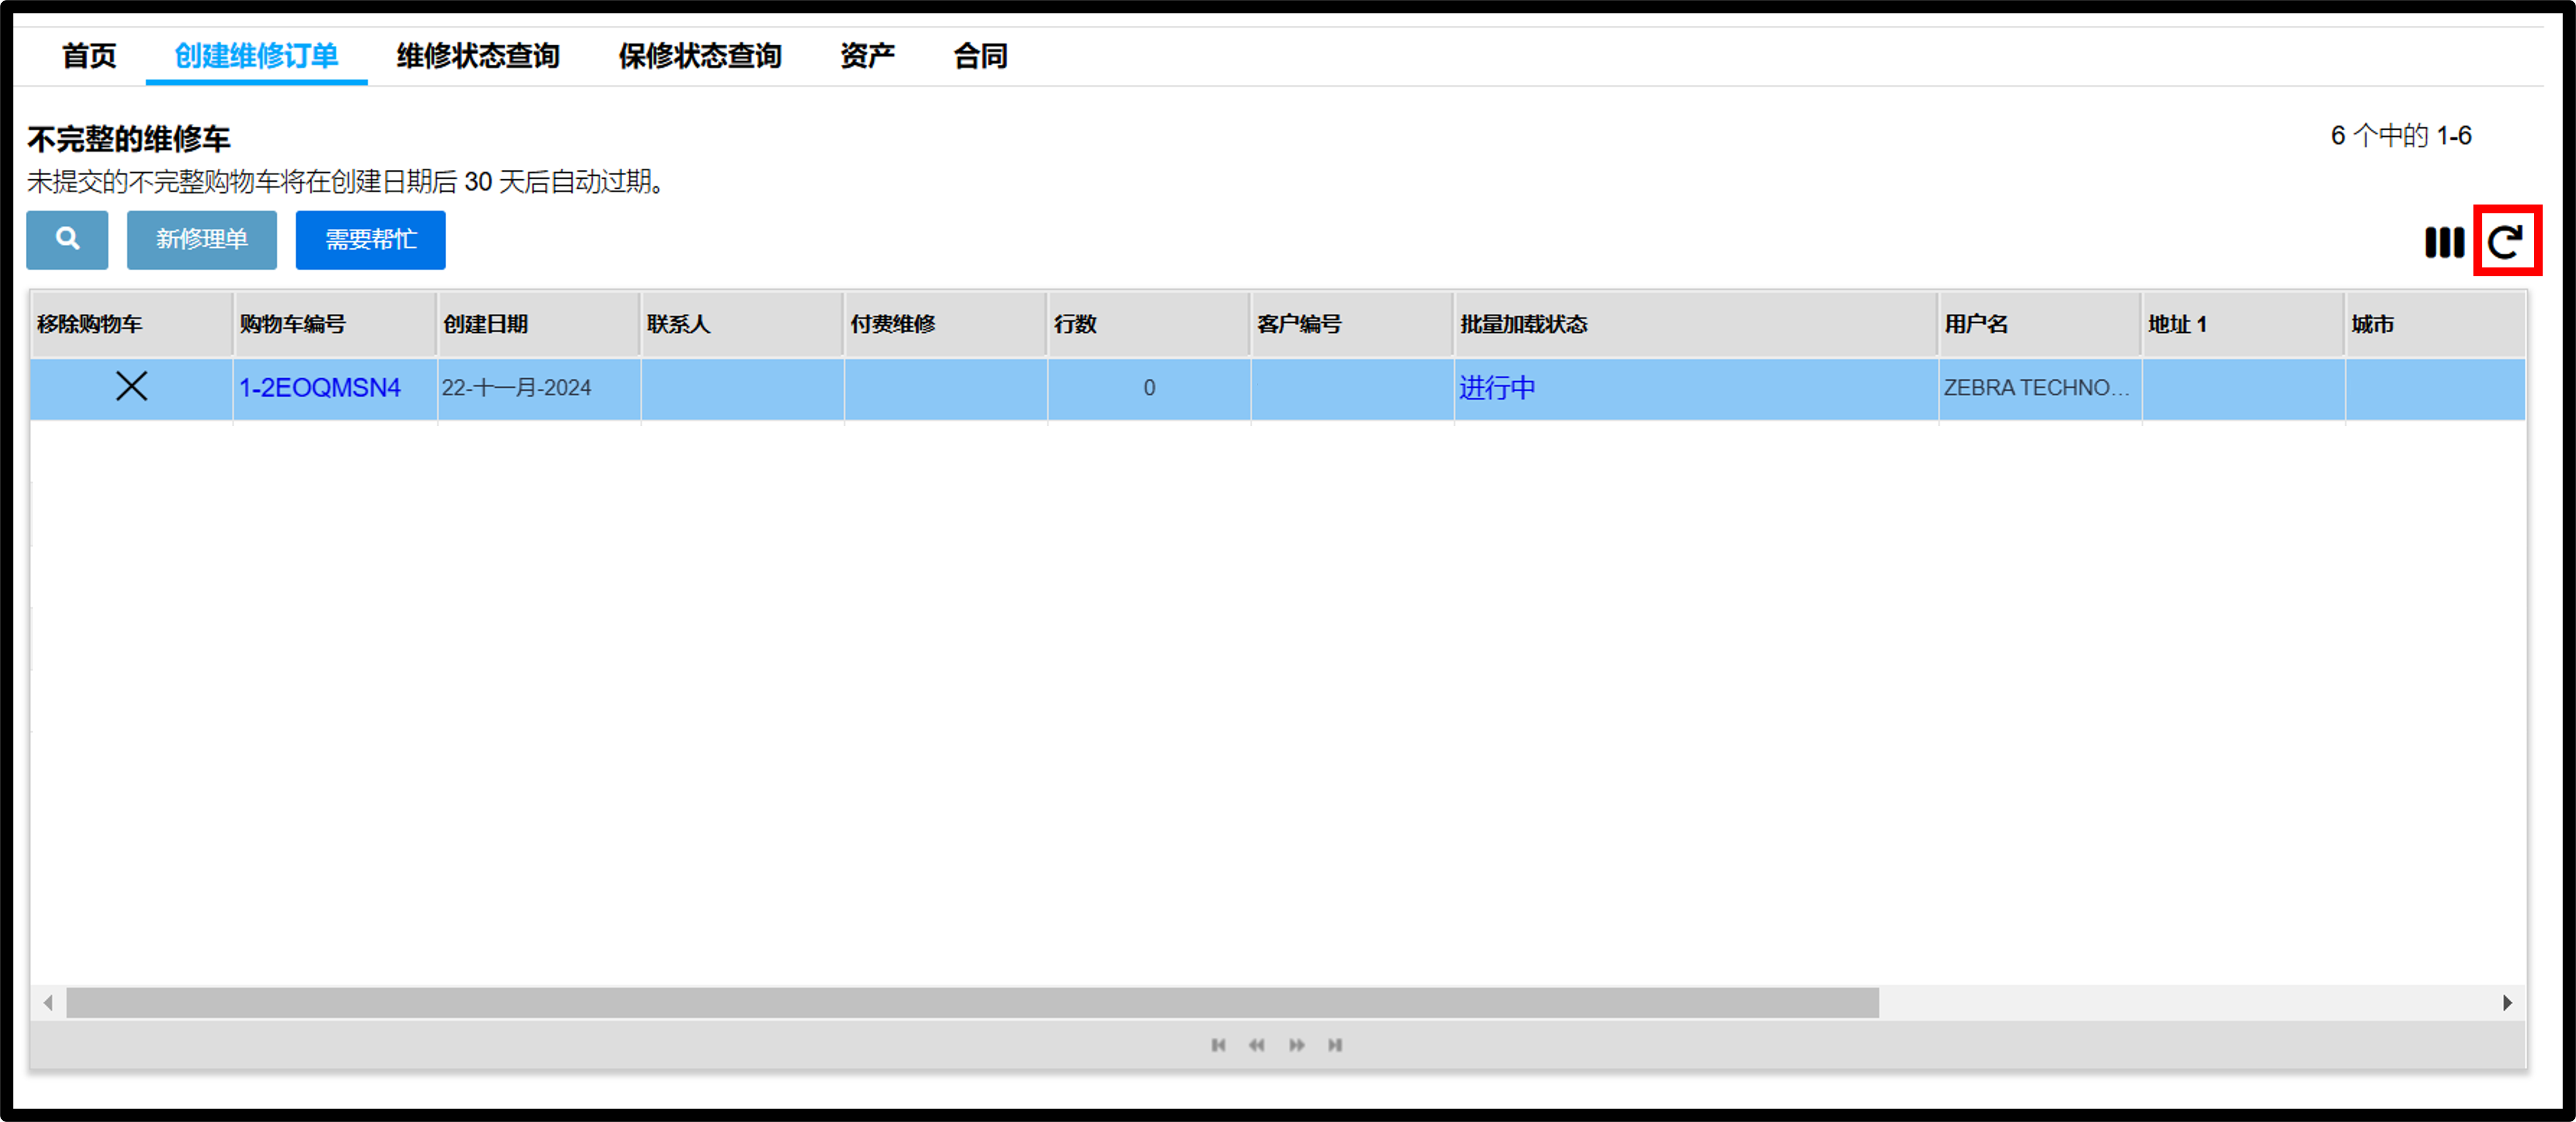This screenshot has height=1122, width=2576.
Task: Click the 需要帮忙 button
Action: coord(371,239)
